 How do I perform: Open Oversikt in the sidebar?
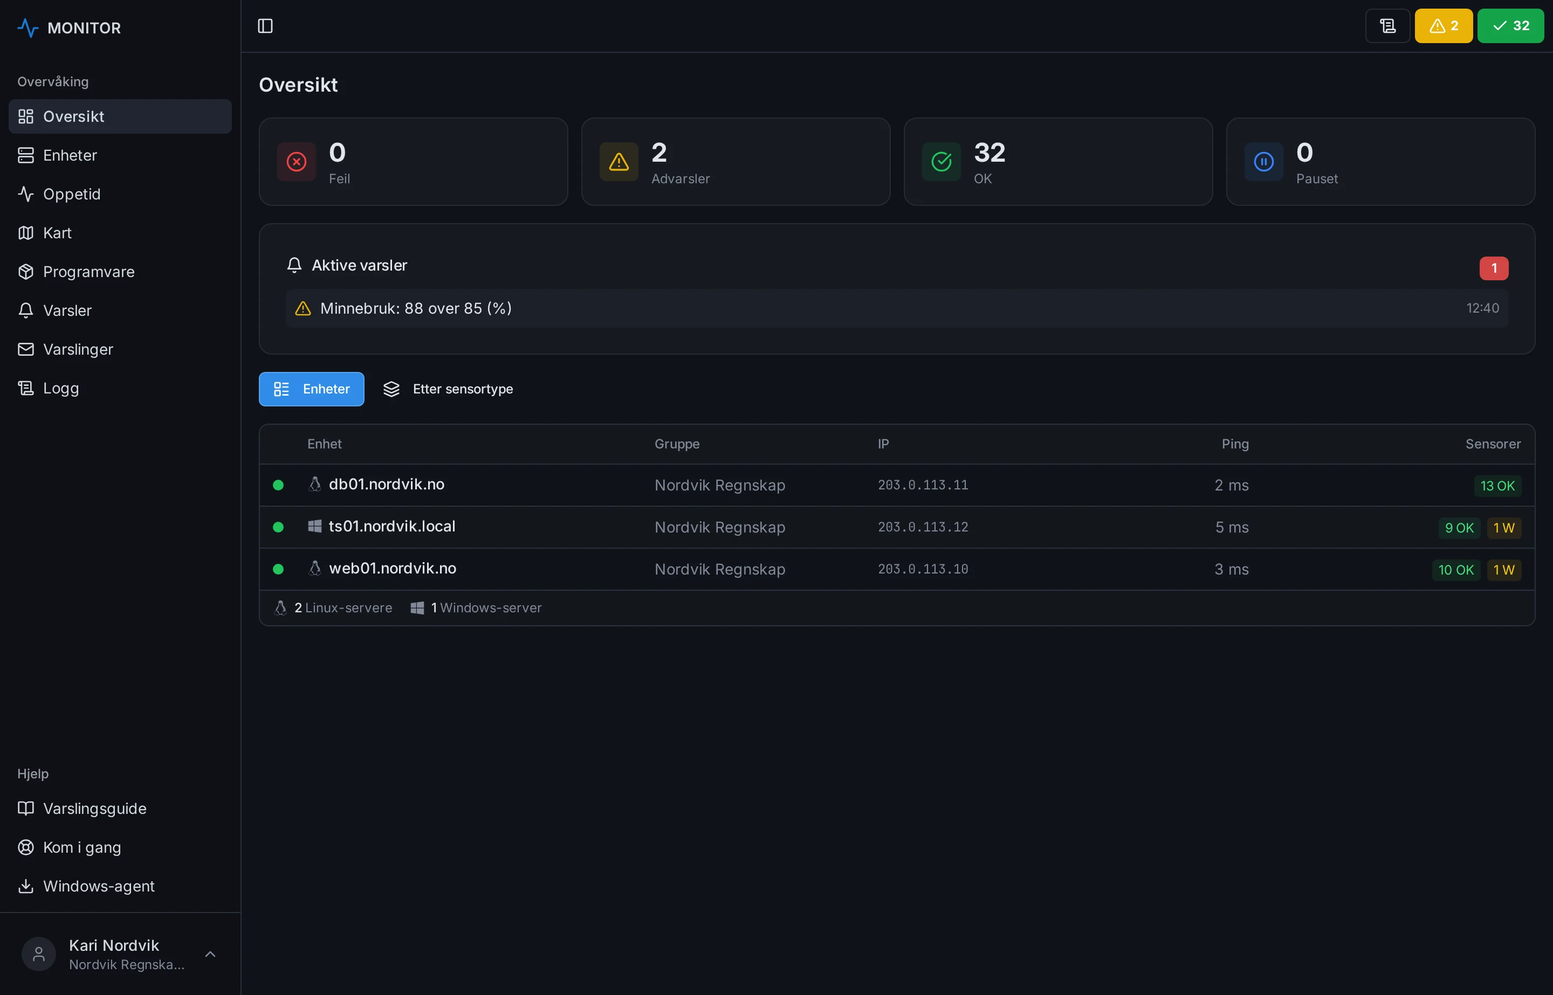coord(120,116)
